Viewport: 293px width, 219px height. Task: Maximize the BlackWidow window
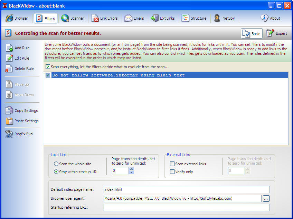(x=279, y=6)
